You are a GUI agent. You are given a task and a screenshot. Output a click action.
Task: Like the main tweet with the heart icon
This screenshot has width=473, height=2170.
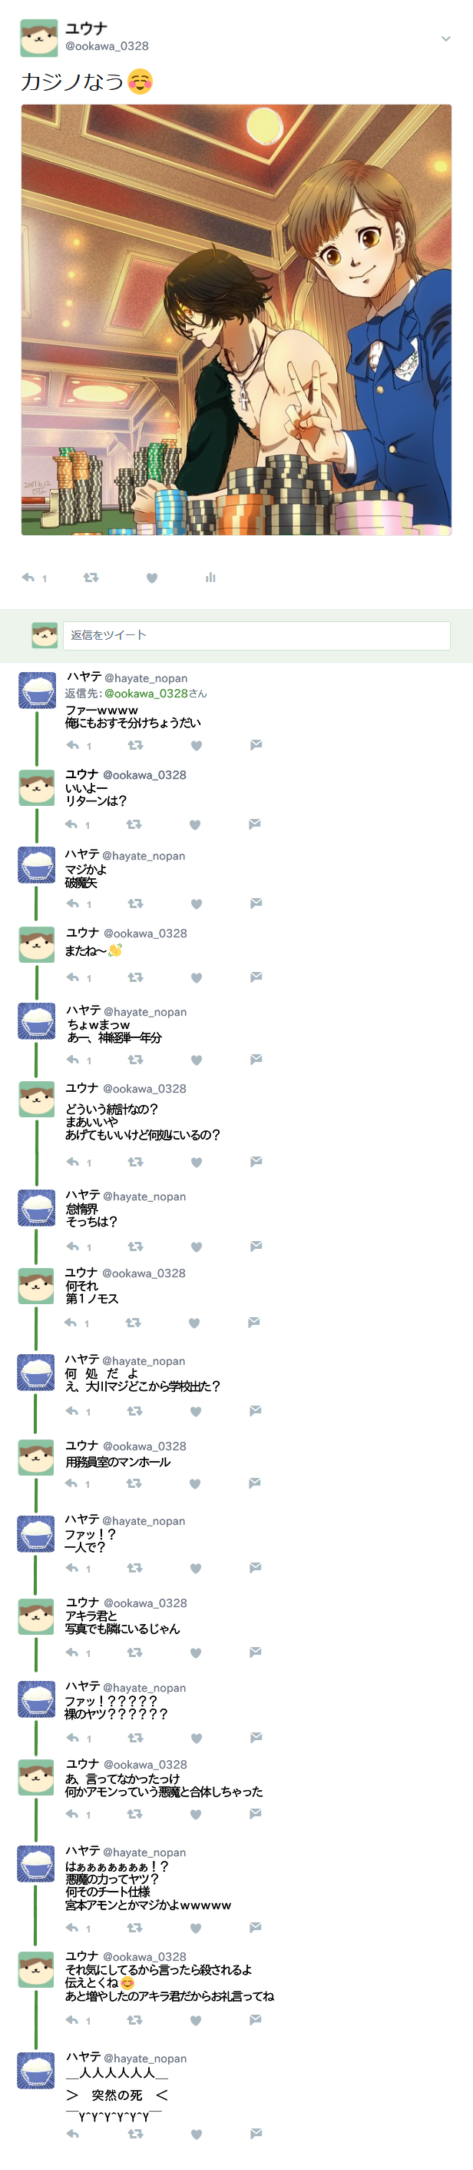tap(151, 578)
